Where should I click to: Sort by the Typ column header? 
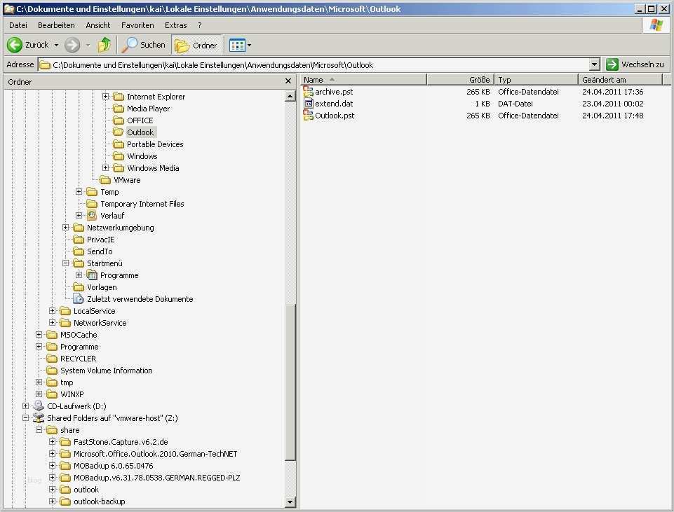[x=537, y=80]
